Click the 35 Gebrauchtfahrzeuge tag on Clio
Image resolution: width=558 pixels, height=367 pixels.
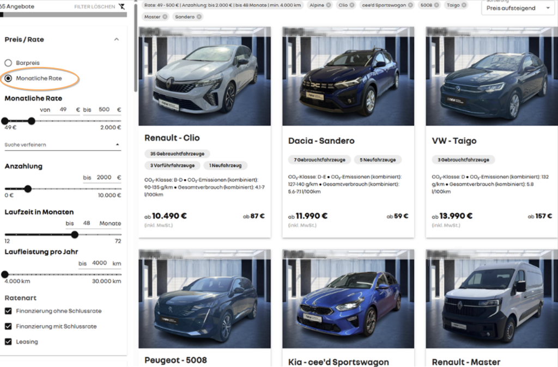tap(177, 154)
